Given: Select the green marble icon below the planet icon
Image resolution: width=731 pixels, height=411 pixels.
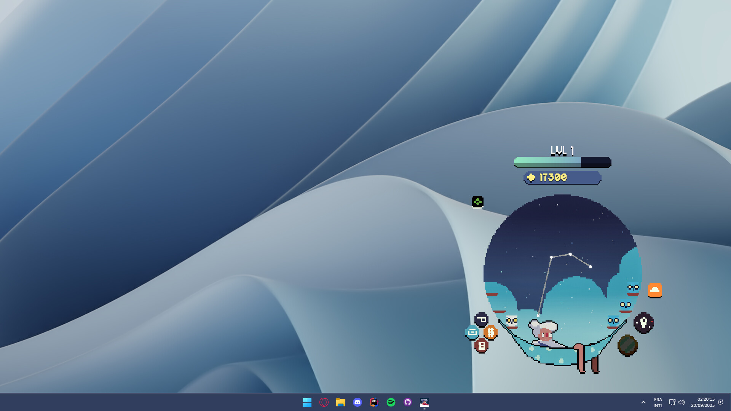Looking at the screenshot, I should (x=627, y=346).
